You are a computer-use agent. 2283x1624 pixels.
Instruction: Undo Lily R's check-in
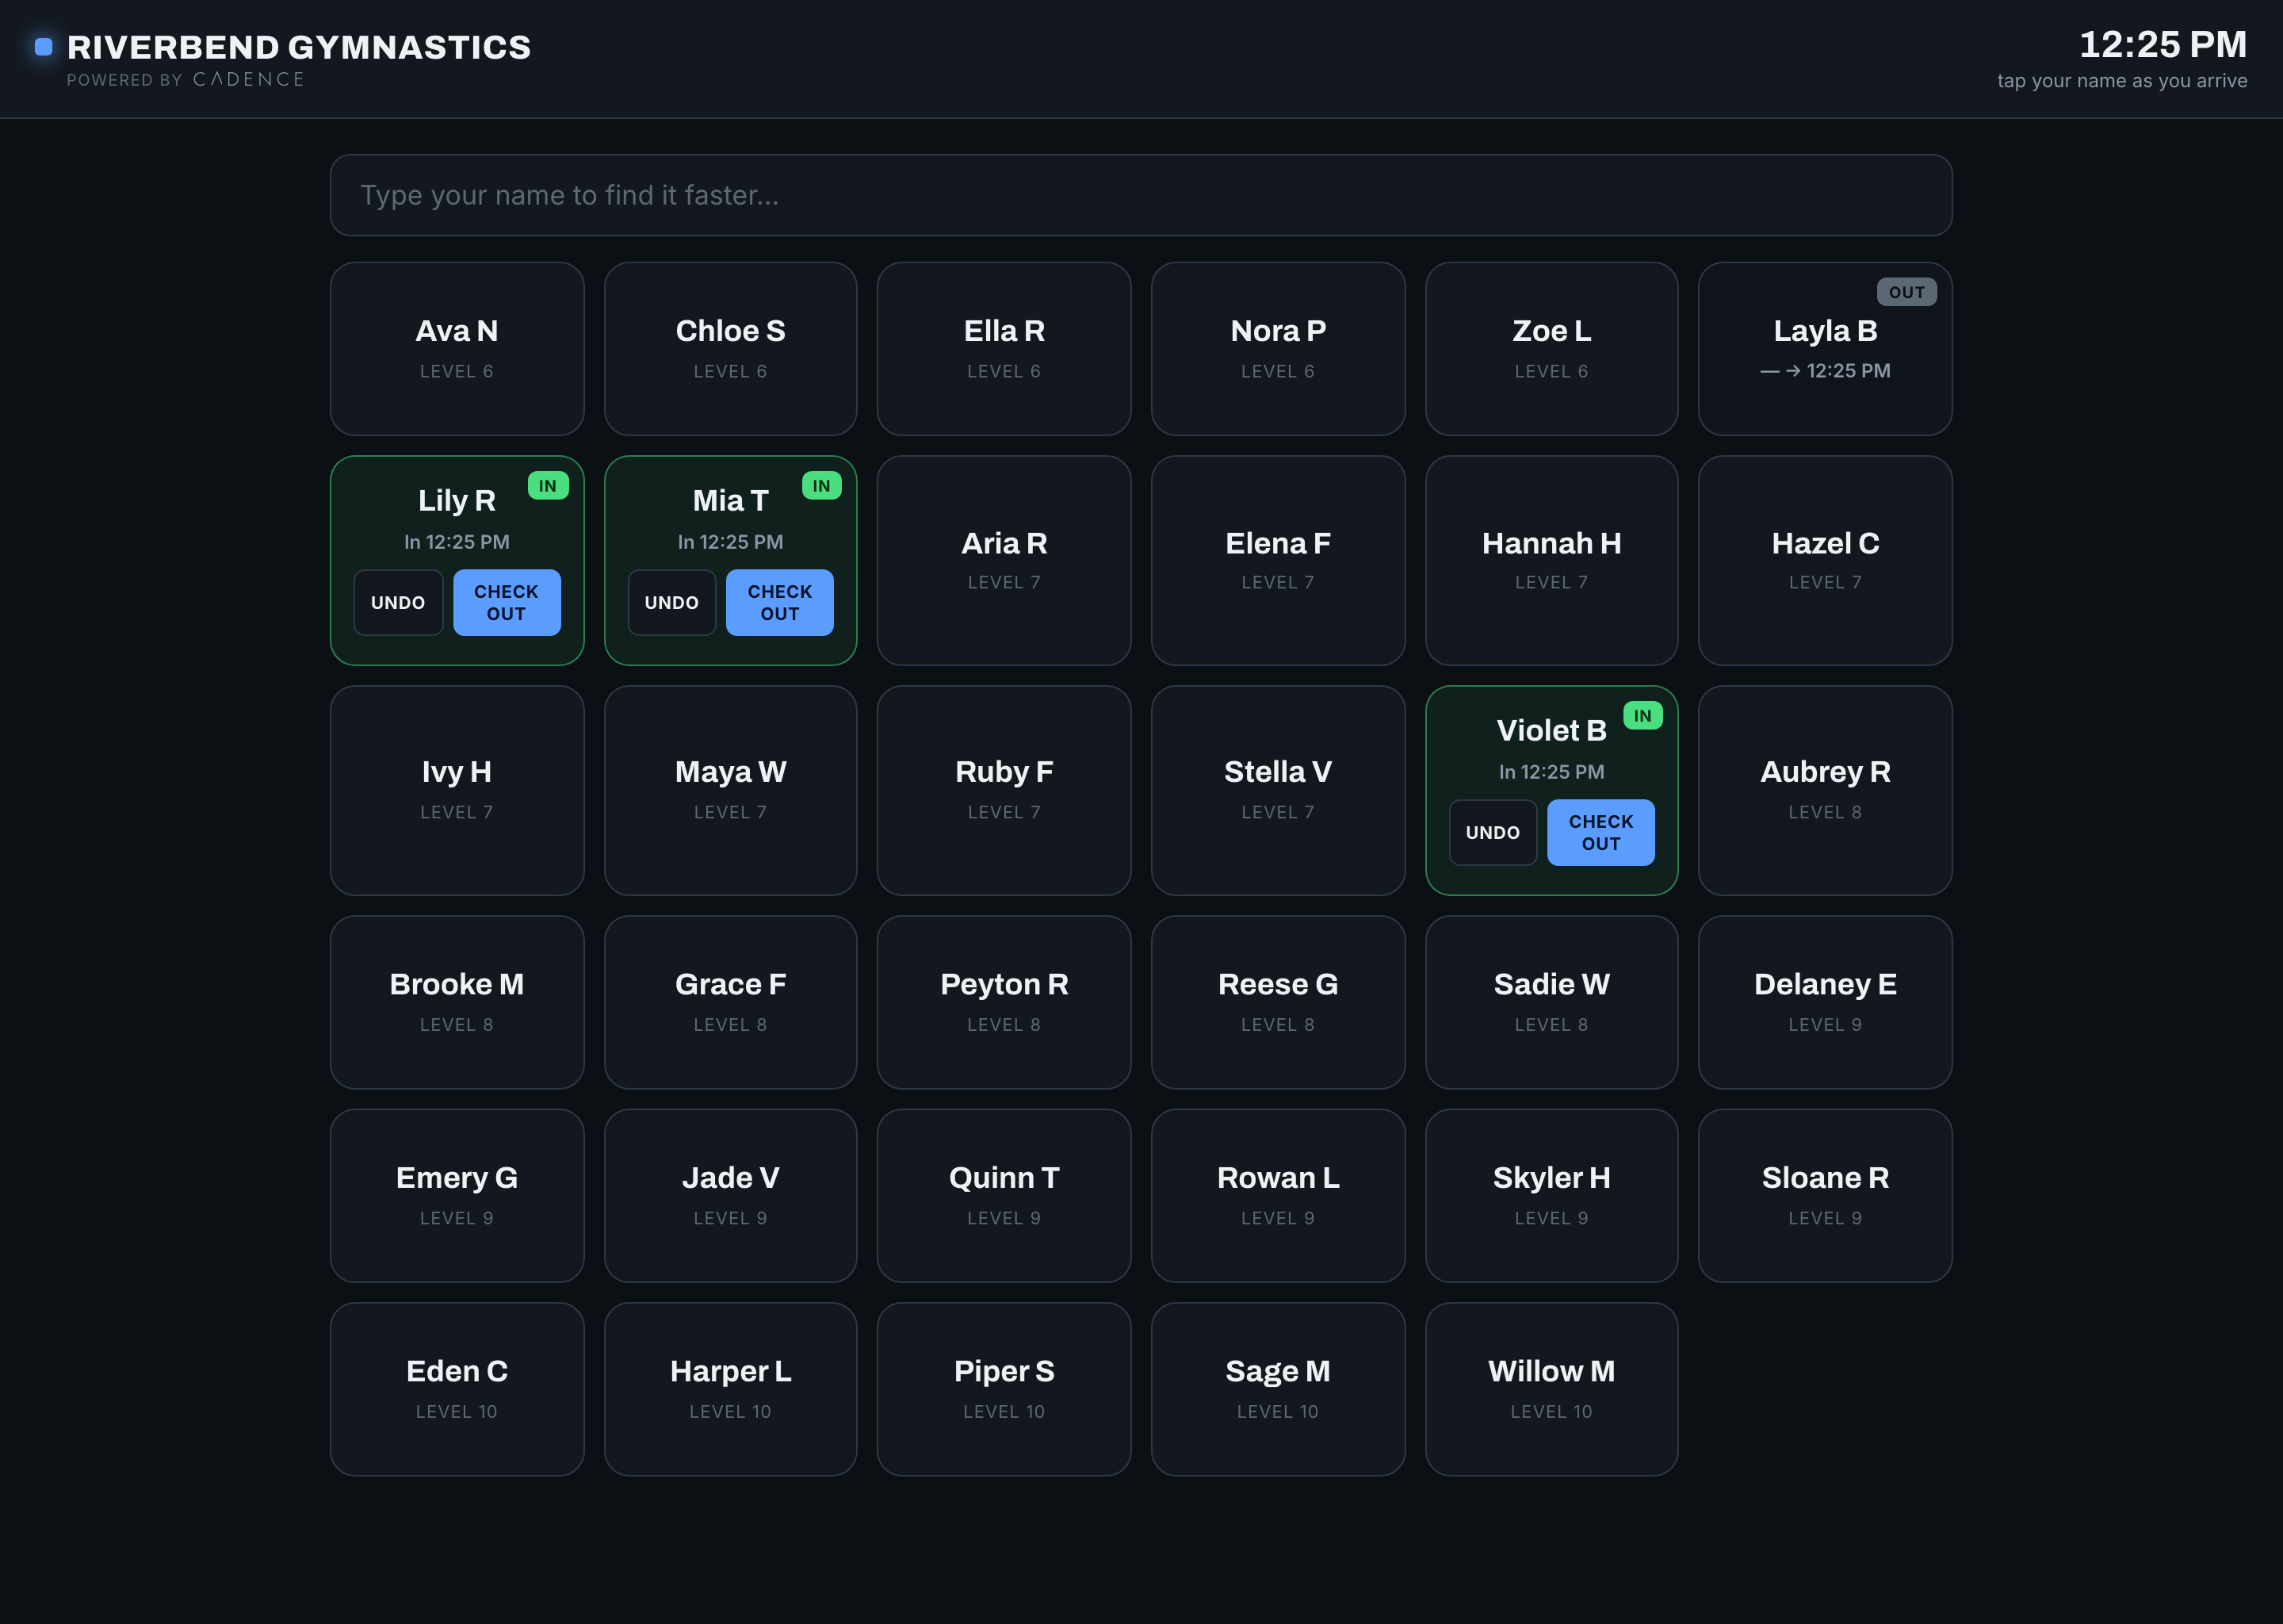click(398, 602)
